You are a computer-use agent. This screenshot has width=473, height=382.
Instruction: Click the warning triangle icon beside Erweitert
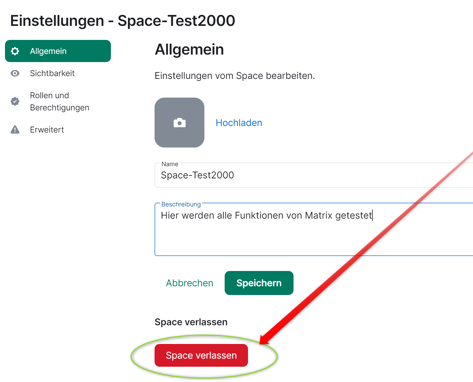pos(15,130)
